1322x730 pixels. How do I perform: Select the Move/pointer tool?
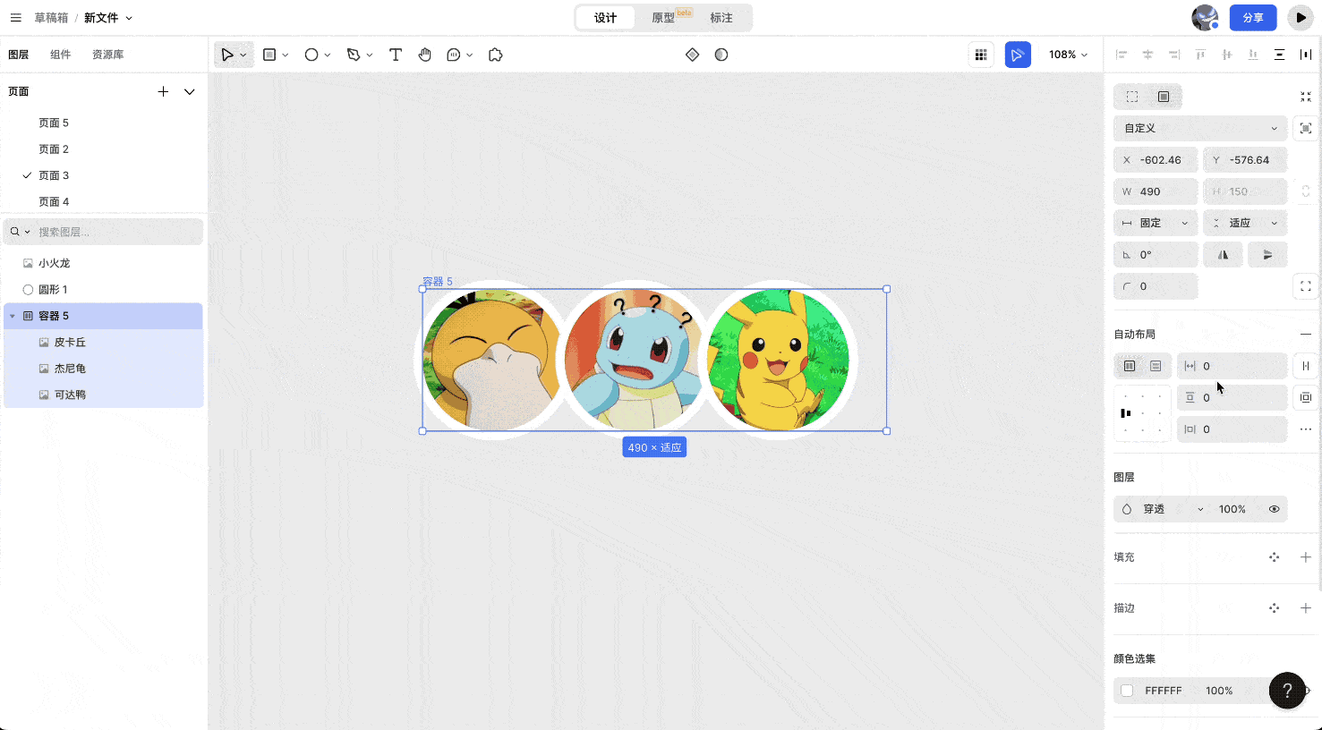coord(227,55)
